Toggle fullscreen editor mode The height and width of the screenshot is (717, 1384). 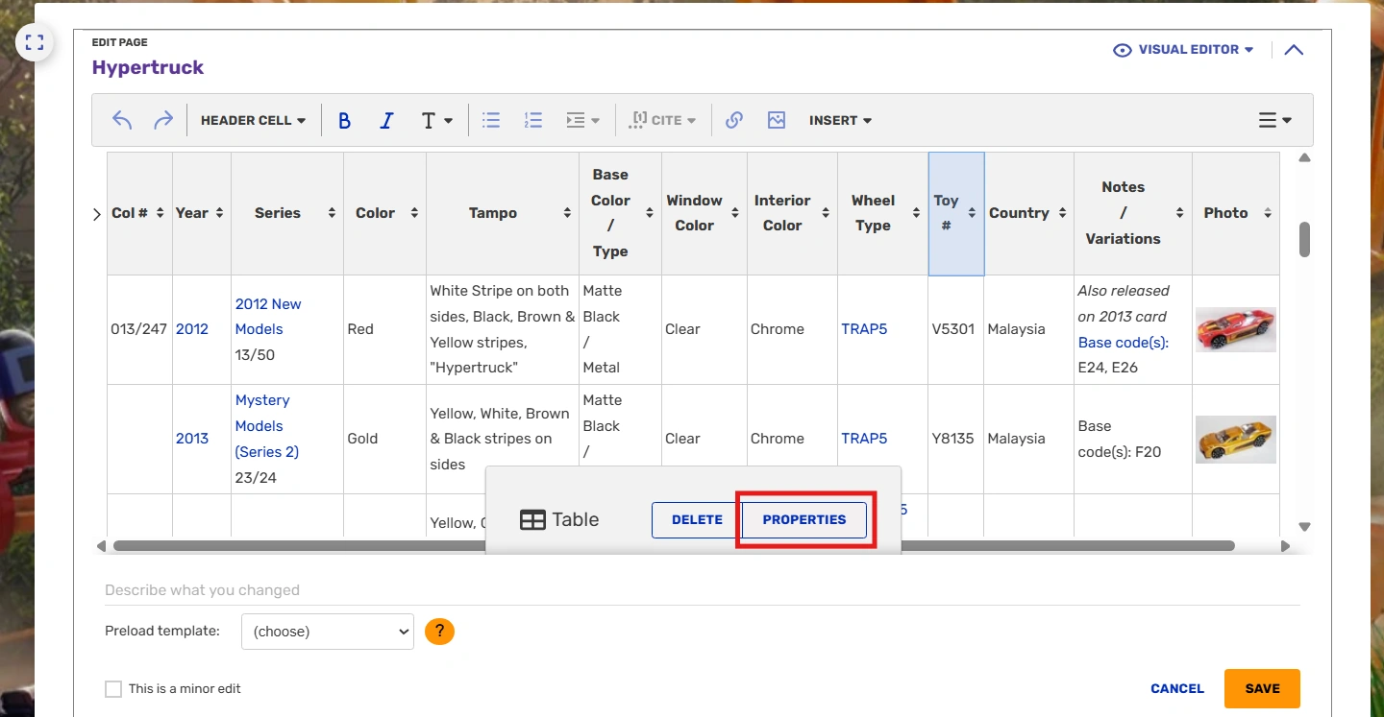point(35,42)
